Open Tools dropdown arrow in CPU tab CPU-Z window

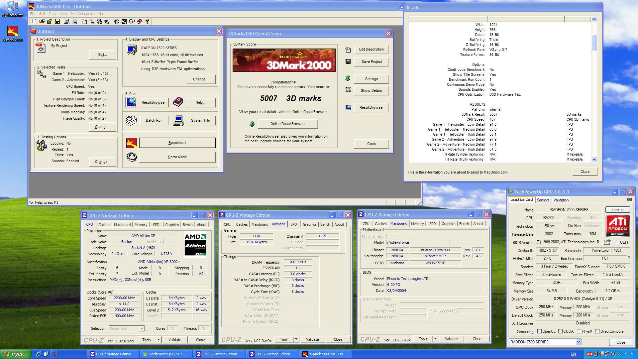159,340
